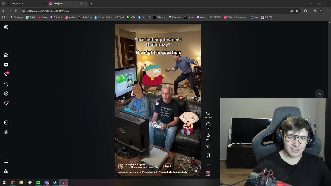
Task: Repost the reel with the repost icon
Action: tap(208, 135)
